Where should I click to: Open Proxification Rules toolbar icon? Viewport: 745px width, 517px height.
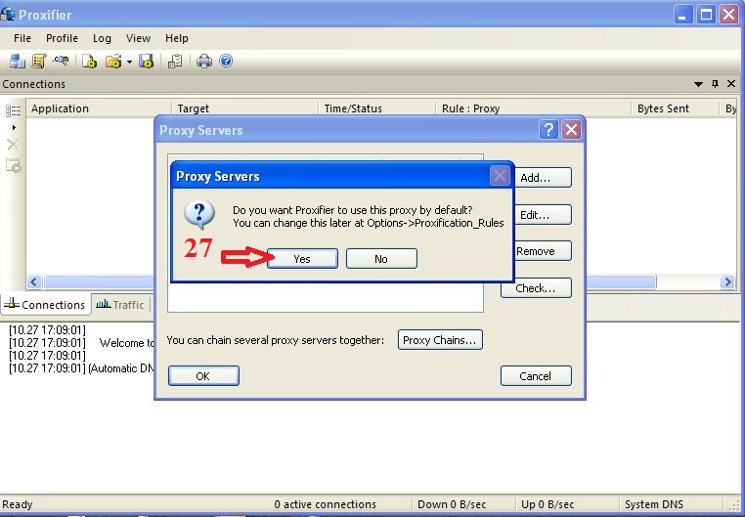39,62
